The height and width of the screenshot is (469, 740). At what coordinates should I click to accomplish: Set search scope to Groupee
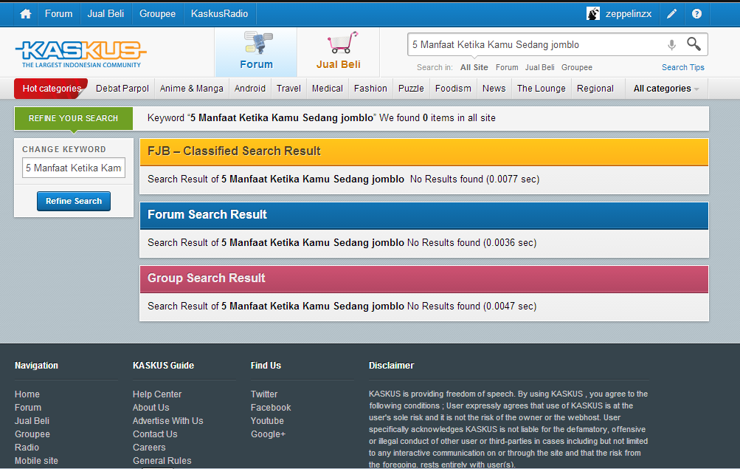(577, 67)
